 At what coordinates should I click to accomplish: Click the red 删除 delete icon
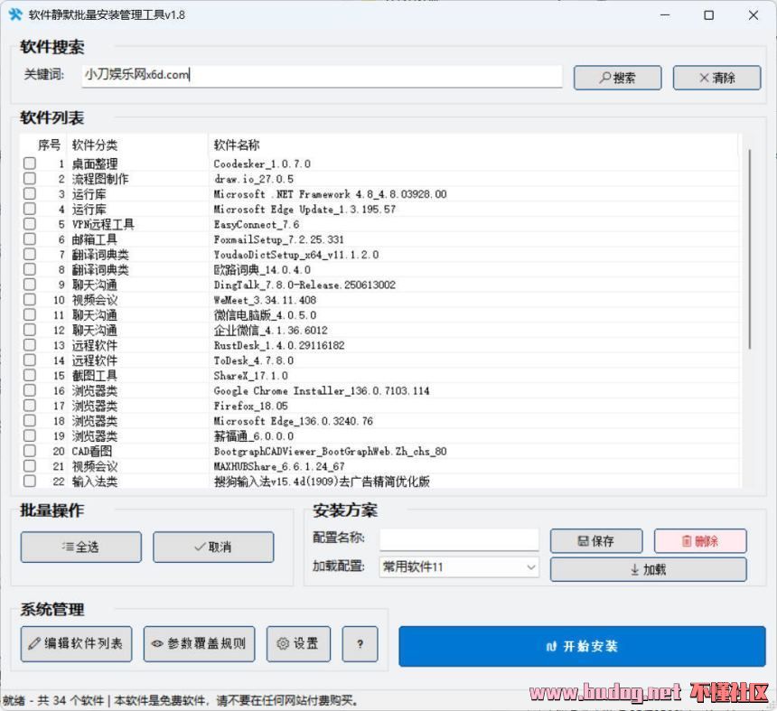(700, 540)
